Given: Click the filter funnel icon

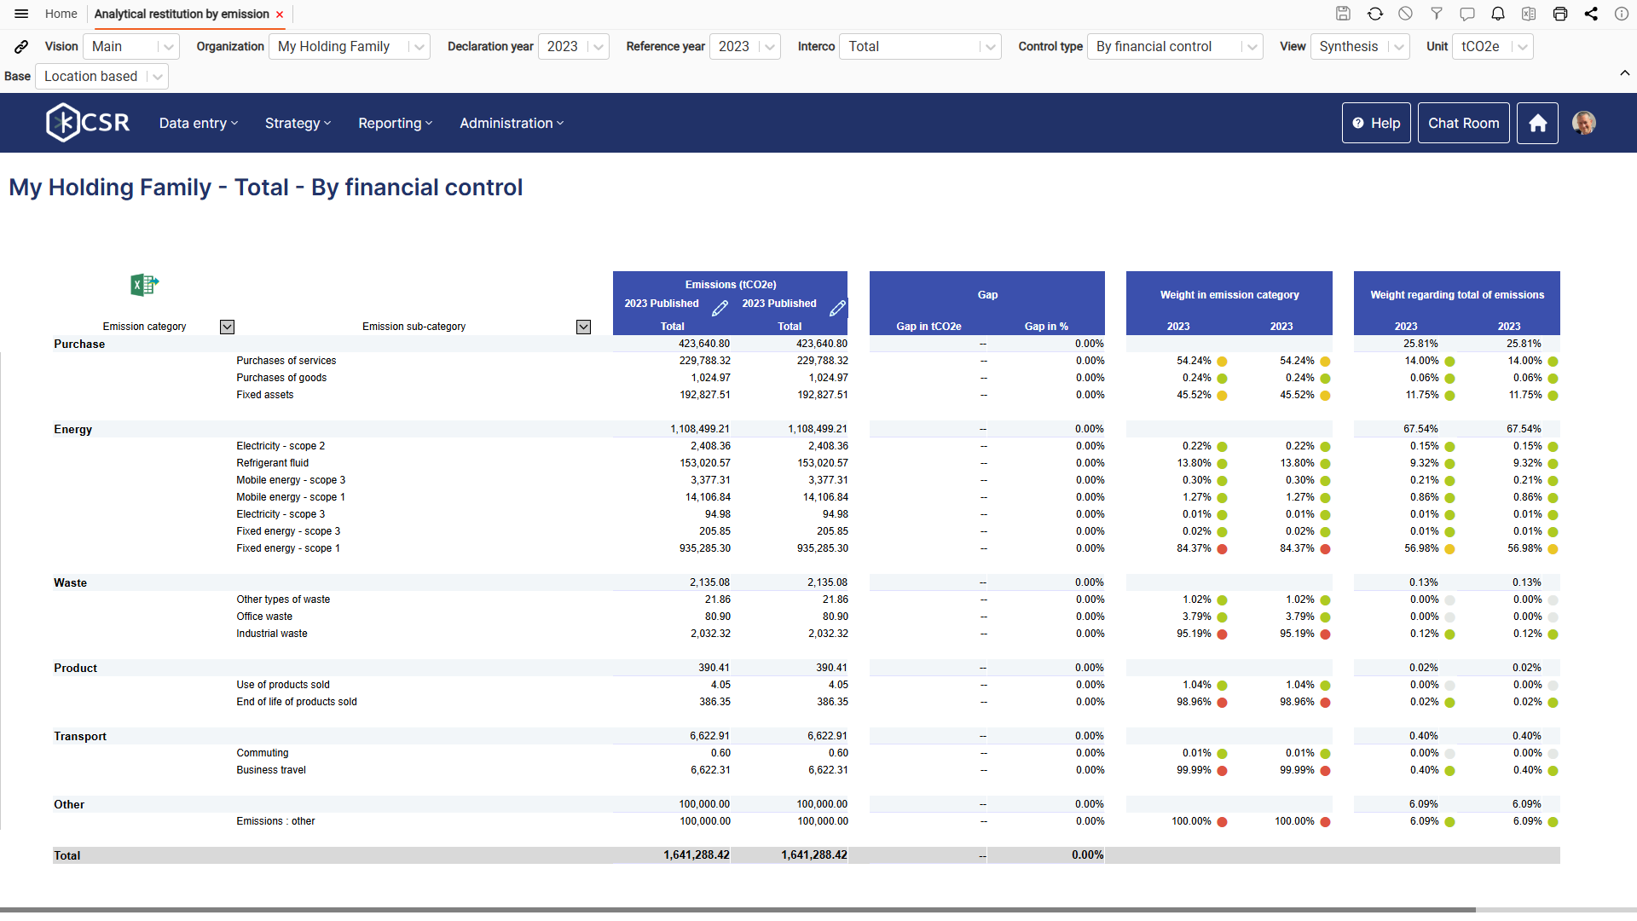Looking at the screenshot, I should 1437,14.
